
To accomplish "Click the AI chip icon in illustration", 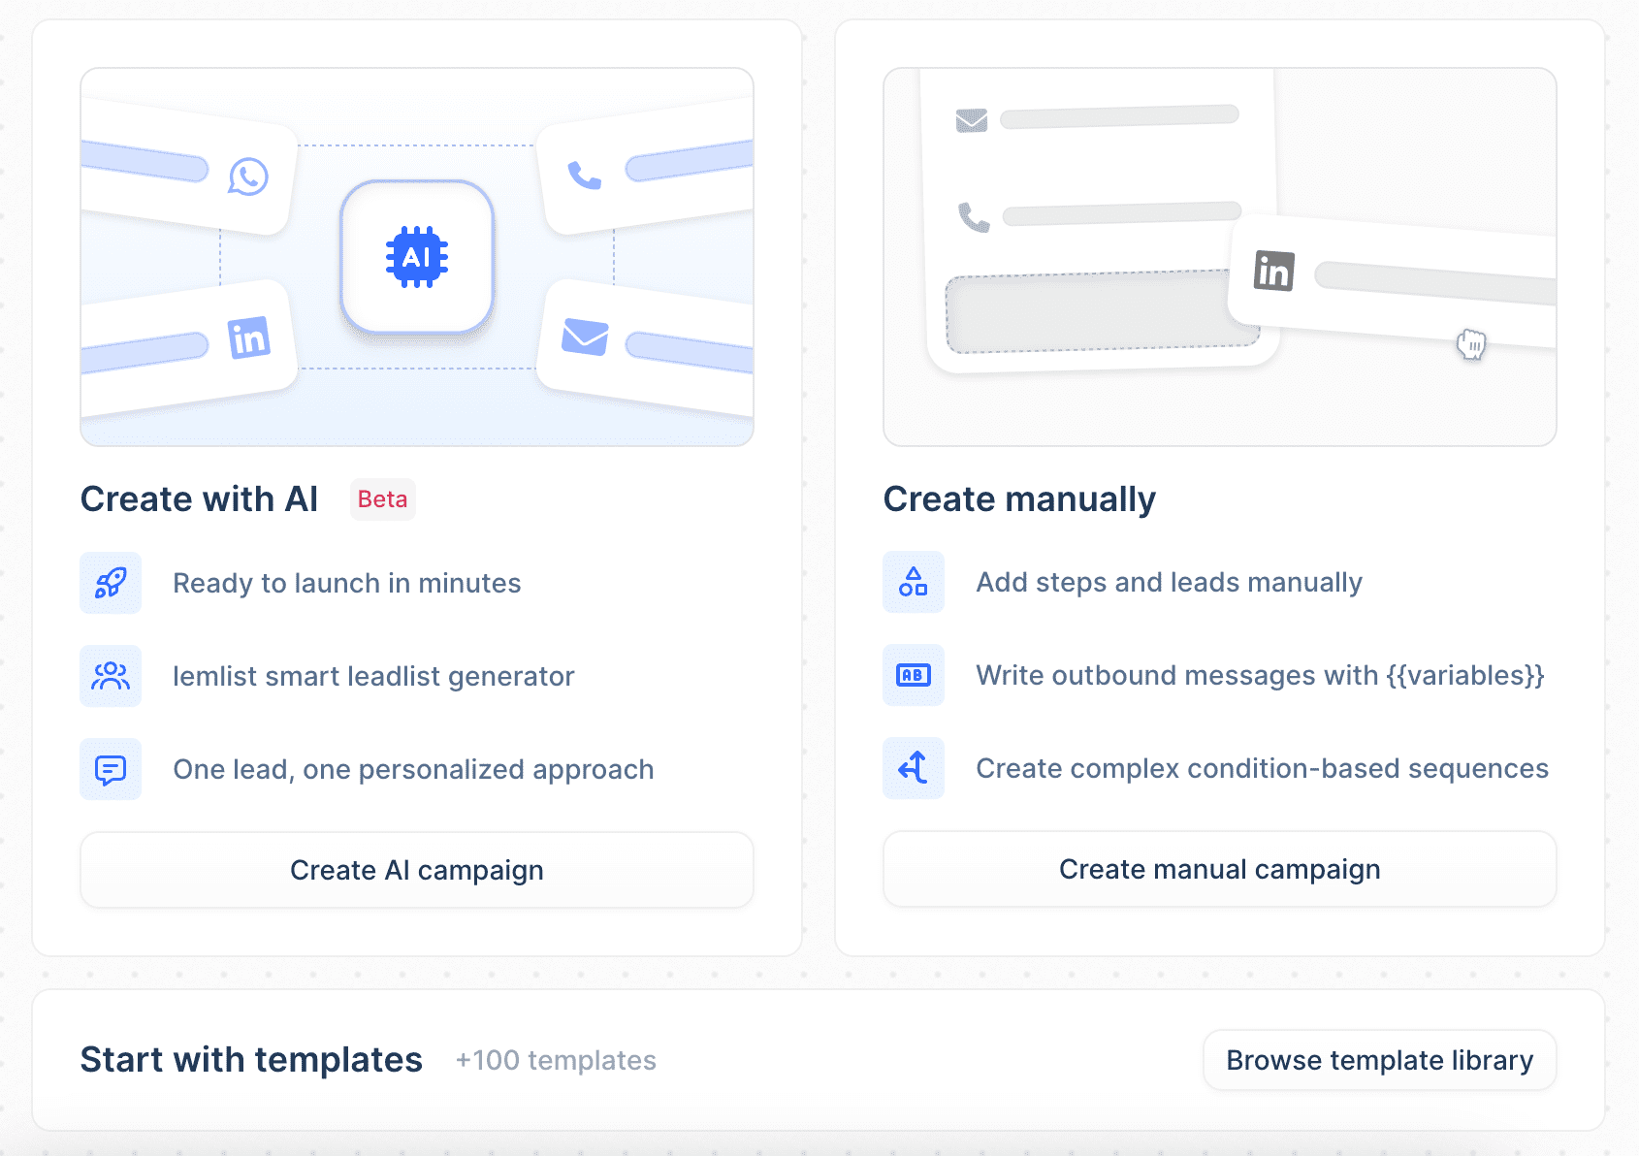I will click(x=417, y=257).
